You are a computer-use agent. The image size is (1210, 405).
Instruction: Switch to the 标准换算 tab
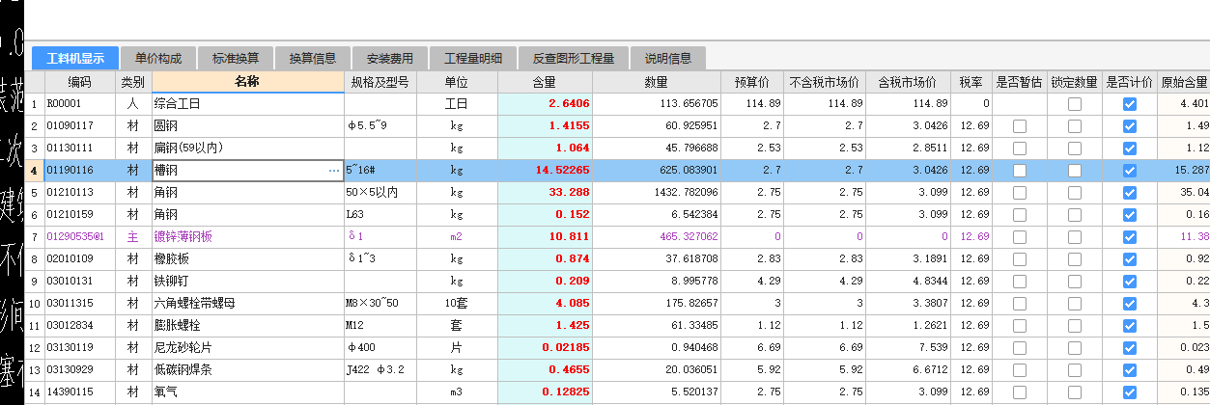(x=236, y=58)
